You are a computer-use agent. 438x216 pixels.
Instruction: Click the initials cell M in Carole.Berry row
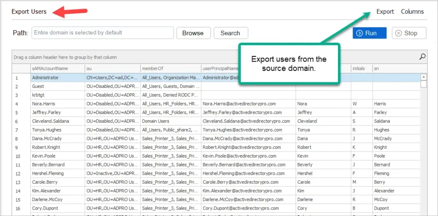pyautogui.click(x=362, y=182)
